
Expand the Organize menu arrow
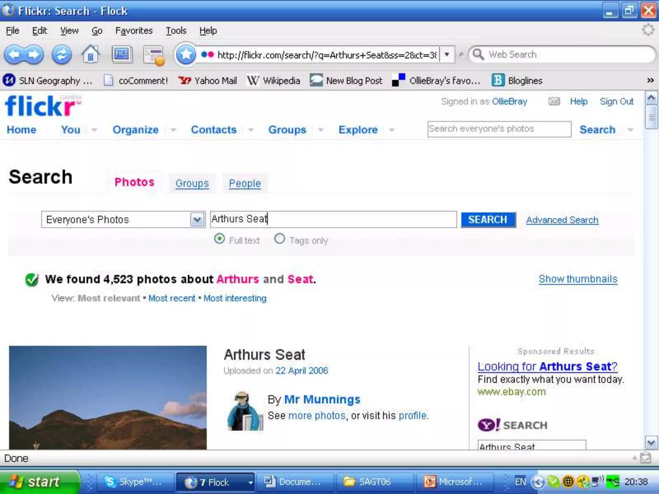[x=173, y=130]
